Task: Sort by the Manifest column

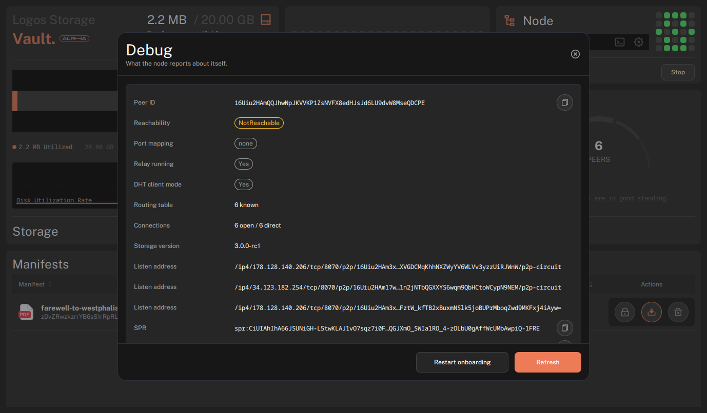Action: point(35,284)
